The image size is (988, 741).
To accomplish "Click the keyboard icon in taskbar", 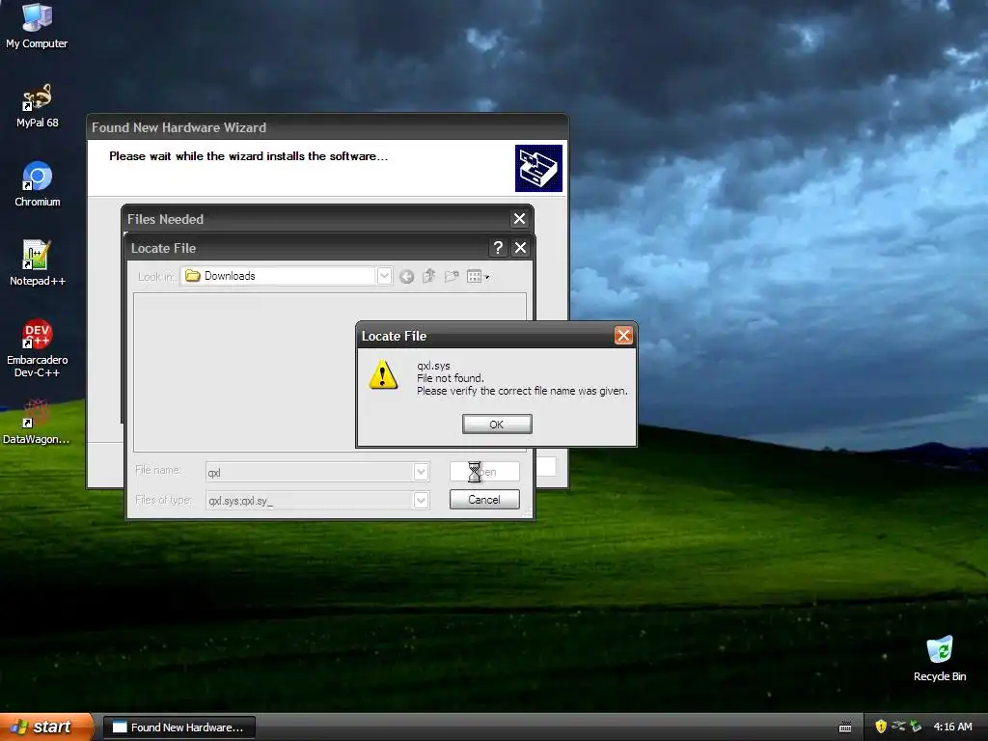I will tap(845, 727).
